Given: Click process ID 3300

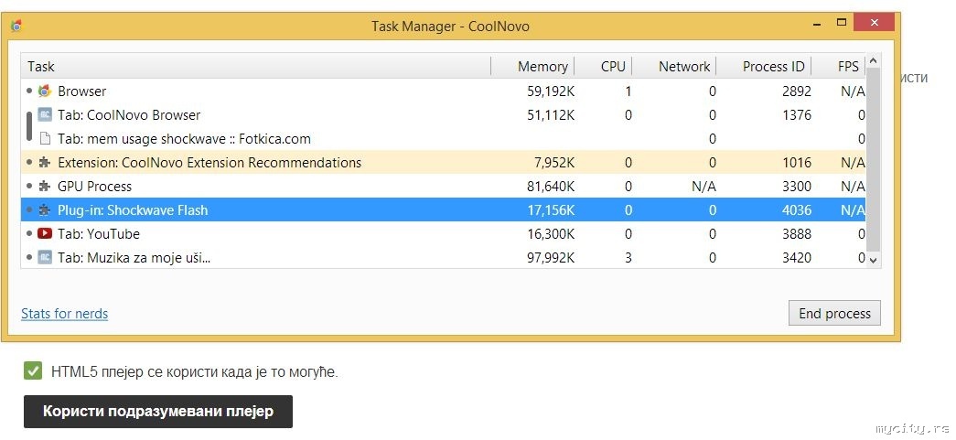Looking at the screenshot, I should 797,186.
